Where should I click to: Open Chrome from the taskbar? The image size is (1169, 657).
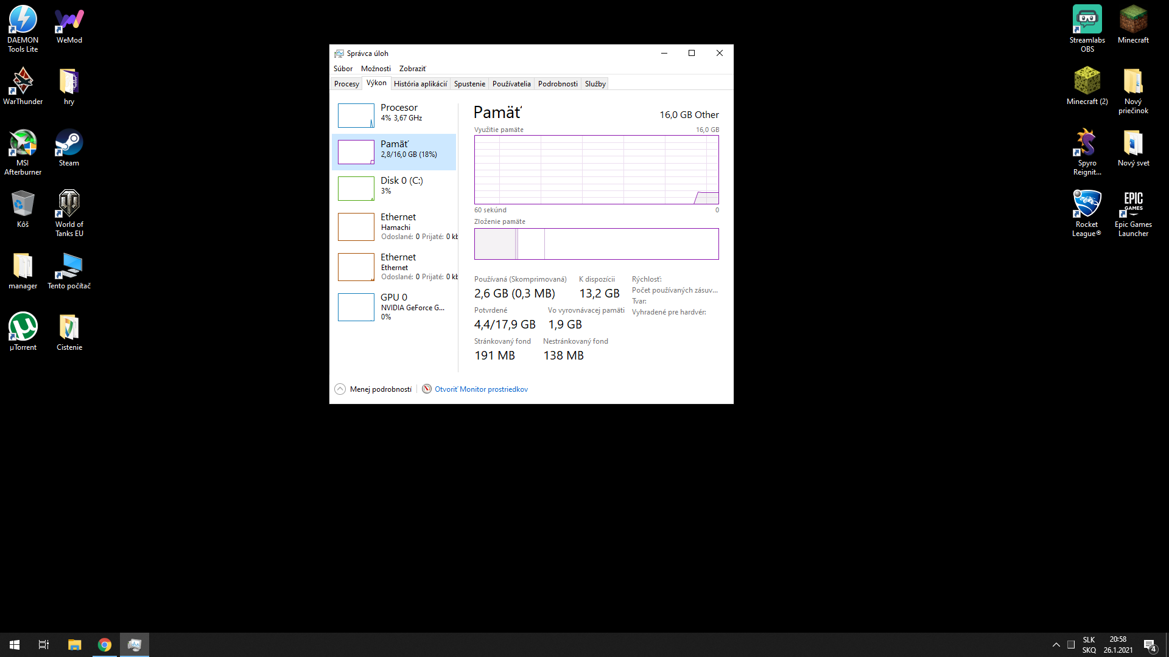105,645
